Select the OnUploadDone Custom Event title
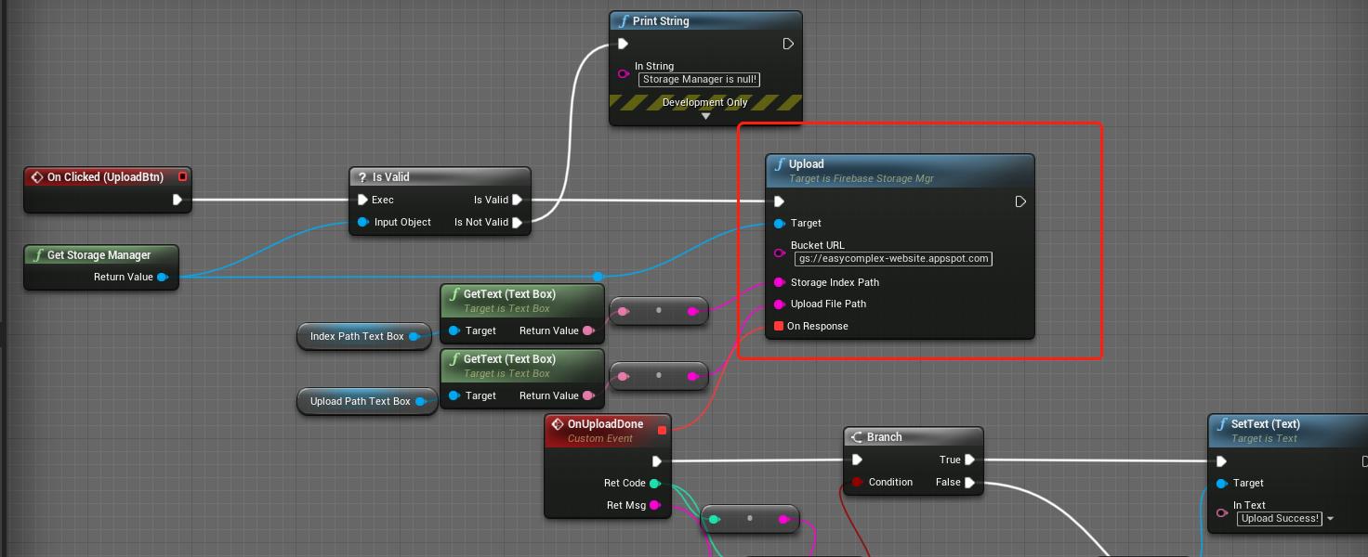1368x557 pixels. 605,424
